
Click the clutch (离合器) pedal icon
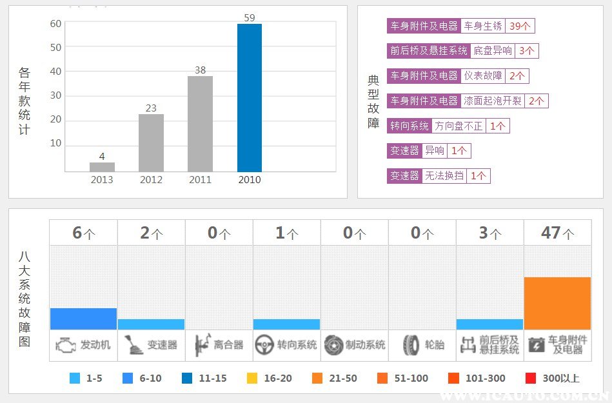[x=201, y=345]
